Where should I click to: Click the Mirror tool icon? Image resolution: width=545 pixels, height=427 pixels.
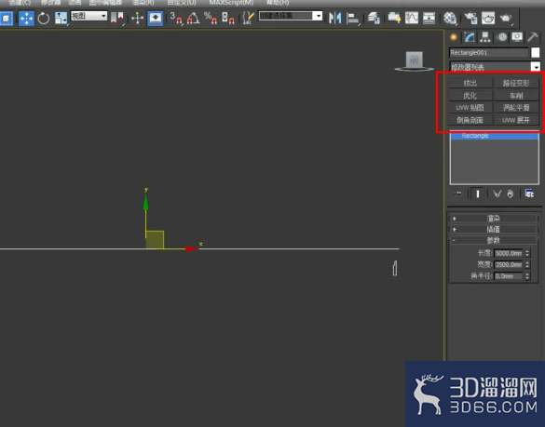[x=335, y=18]
